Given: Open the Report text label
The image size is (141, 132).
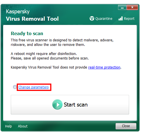Looking at the screenshot, I should pos(129,19).
